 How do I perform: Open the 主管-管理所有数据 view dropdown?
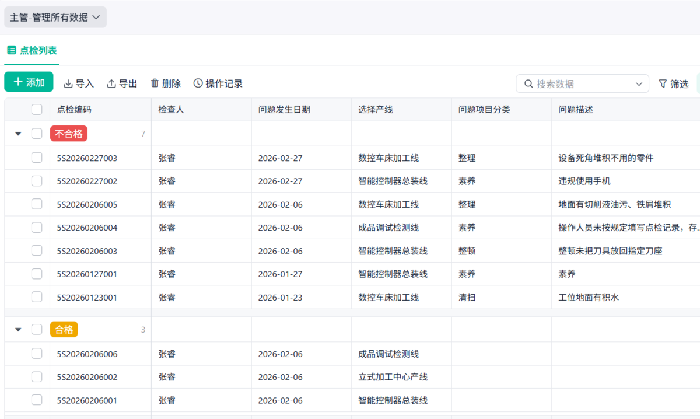click(55, 18)
